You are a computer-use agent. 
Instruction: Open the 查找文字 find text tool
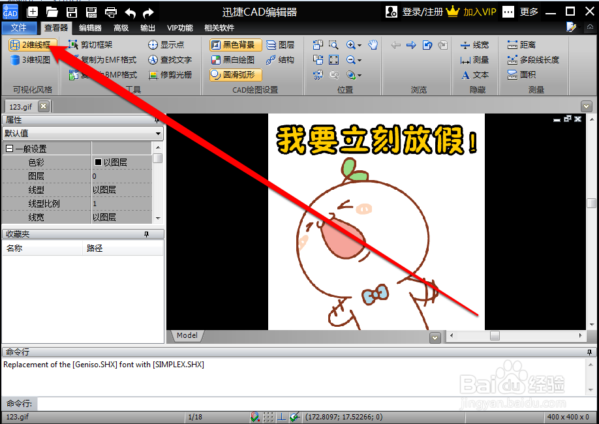click(x=170, y=59)
